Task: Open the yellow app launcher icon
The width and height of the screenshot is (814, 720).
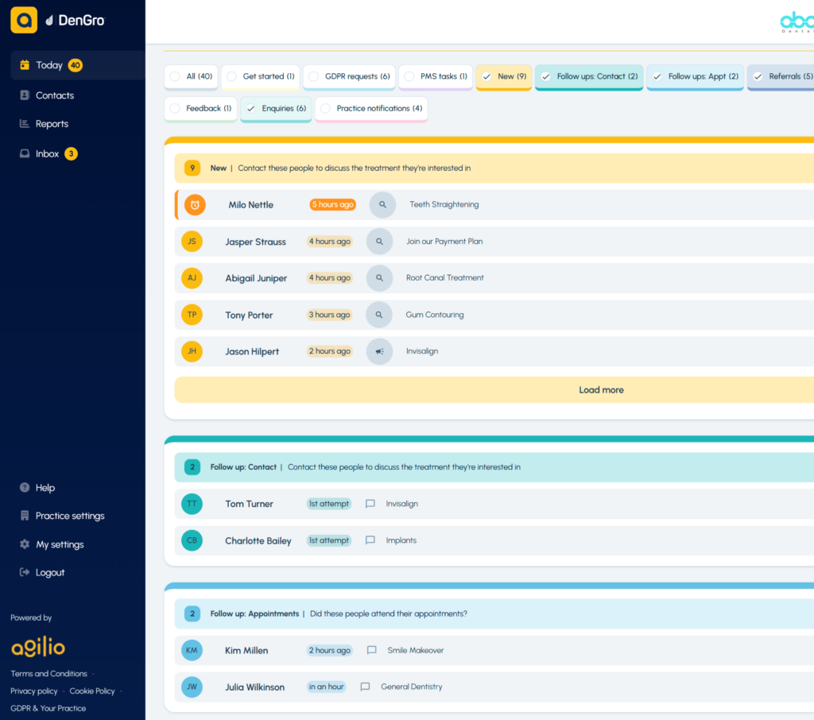Action: [x=24, y=20]
